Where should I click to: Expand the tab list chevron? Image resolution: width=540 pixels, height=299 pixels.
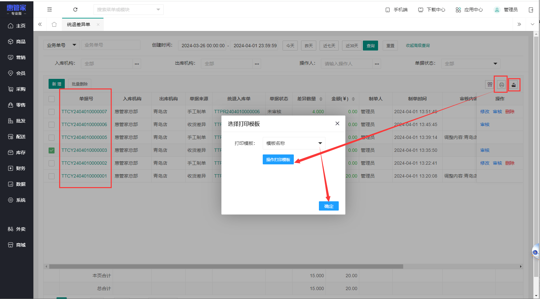click(x=532, y=24)
